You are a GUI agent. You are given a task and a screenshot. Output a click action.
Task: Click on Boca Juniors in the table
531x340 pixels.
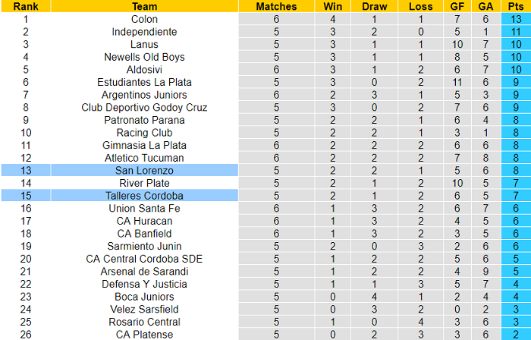144,297
